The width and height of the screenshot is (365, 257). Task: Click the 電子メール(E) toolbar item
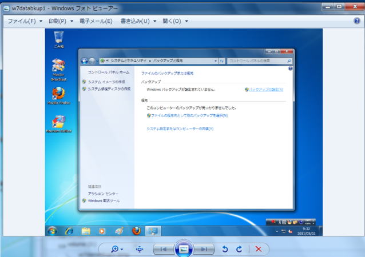[x=96, y=21]
